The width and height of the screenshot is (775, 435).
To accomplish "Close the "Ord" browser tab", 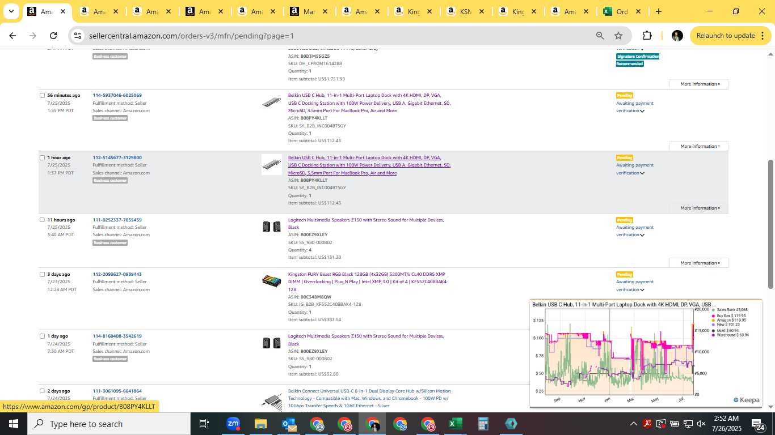I will (x=638, y=11).
